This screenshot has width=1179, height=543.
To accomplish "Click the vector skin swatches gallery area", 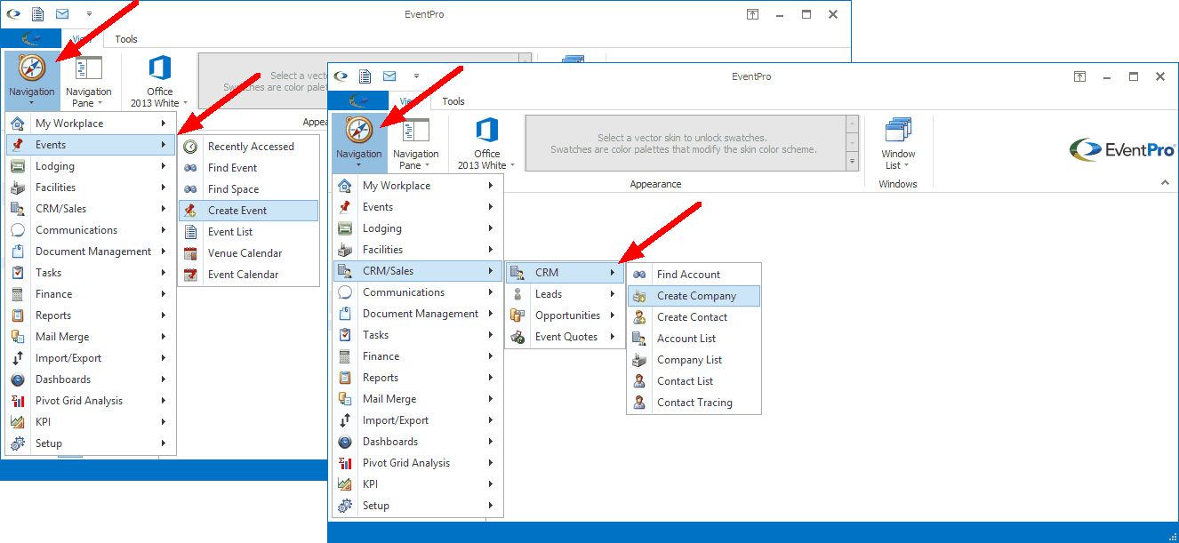I will pyautogui.click(x=685, y=143).
